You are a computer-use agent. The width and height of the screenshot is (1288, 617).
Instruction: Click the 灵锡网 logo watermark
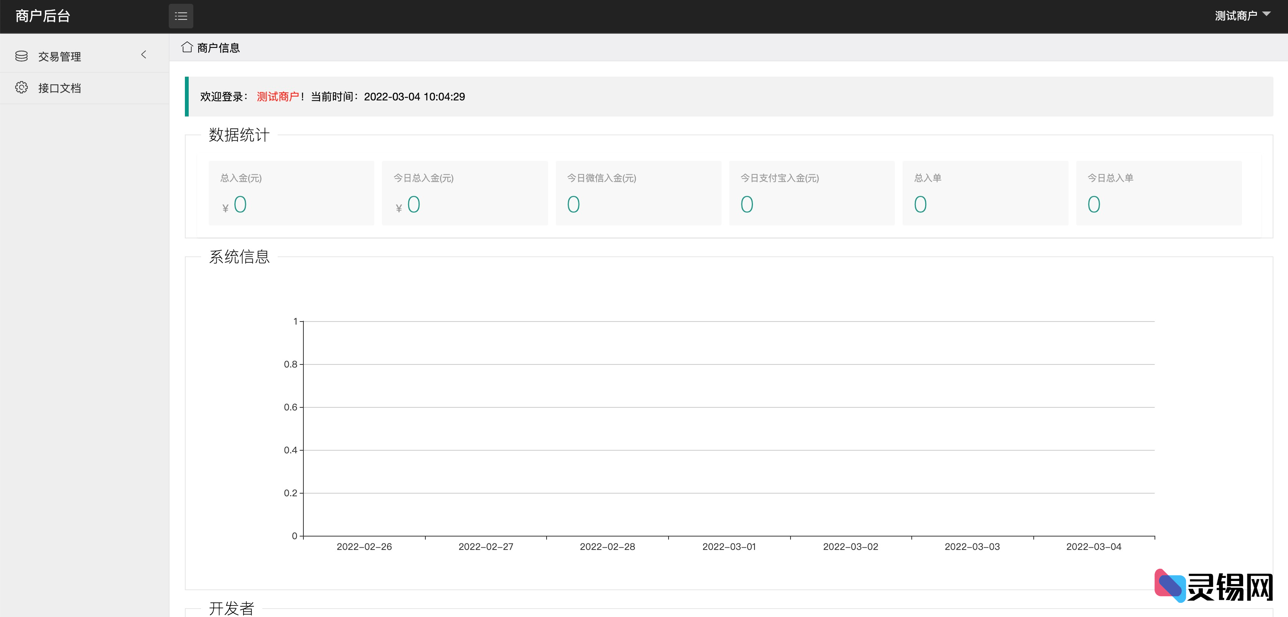pos(1214,586)
